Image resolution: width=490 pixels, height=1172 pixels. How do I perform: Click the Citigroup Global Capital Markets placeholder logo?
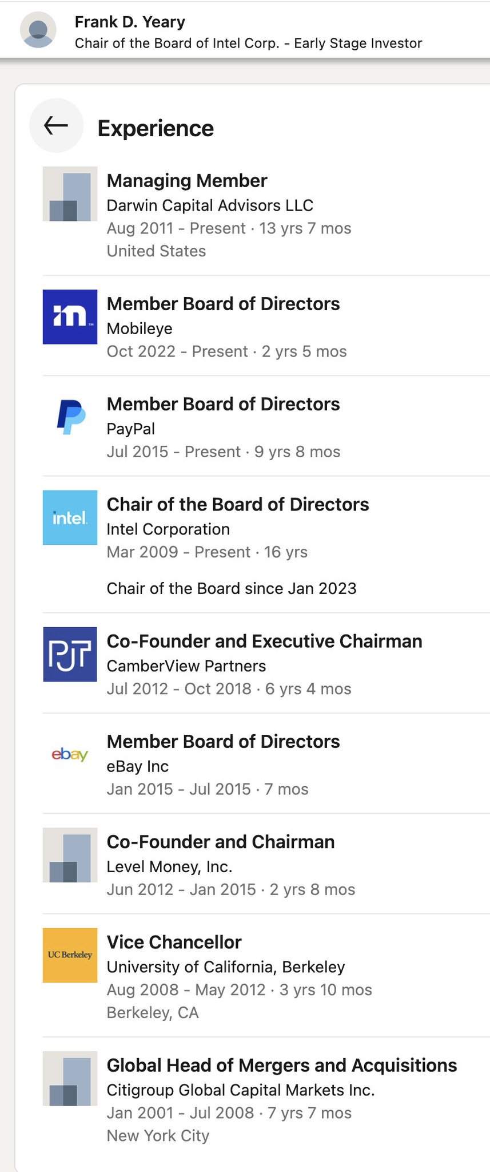tap(70, 1078)
